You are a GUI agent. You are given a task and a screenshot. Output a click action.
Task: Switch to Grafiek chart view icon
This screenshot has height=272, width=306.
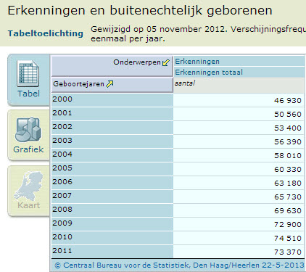(x=28, y=130)
